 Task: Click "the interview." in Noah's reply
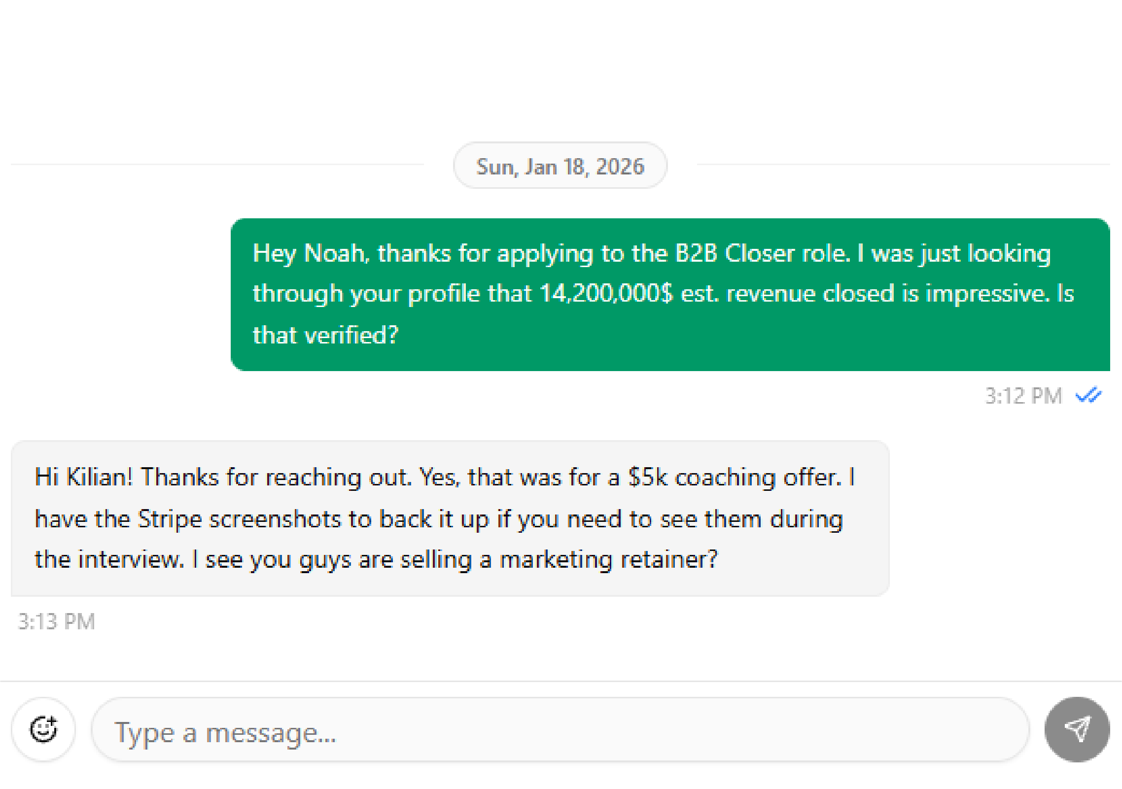(x=109, y=560)
